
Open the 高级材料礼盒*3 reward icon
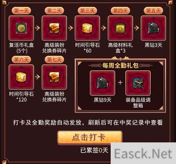pyautogui.click(x=120, y=28)
